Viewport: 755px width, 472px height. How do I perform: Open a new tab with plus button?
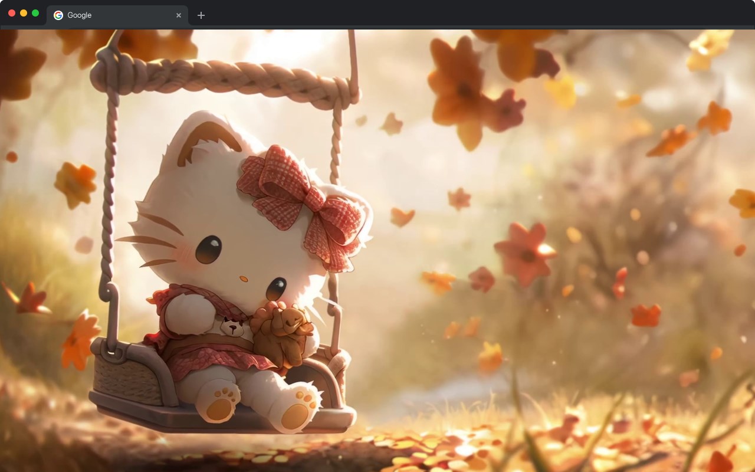tap(201, 15)
